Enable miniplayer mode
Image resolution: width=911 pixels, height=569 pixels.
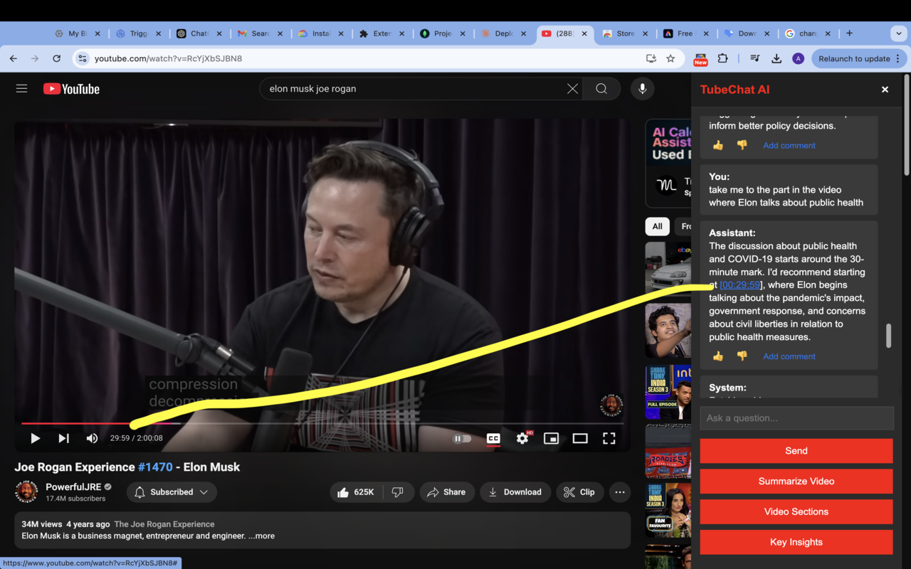551,438
